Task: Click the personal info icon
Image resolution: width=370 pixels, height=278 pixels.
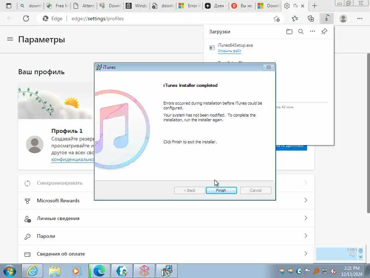Action: click(27, 219)
